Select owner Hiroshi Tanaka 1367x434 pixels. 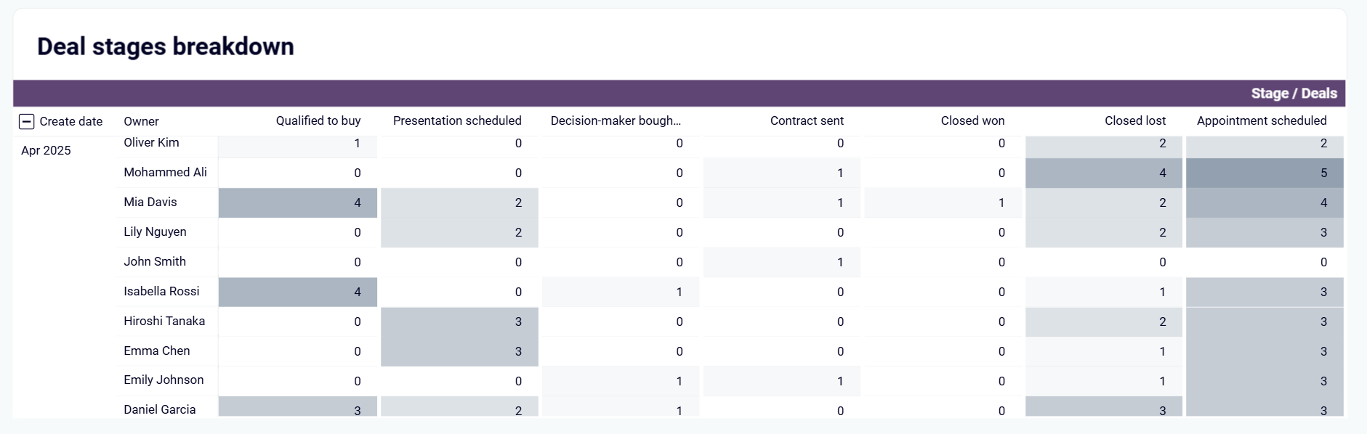pos(164,321)
